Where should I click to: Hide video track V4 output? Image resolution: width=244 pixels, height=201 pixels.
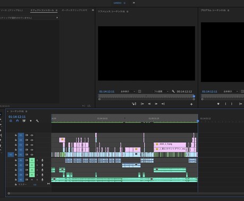[32, 140]
